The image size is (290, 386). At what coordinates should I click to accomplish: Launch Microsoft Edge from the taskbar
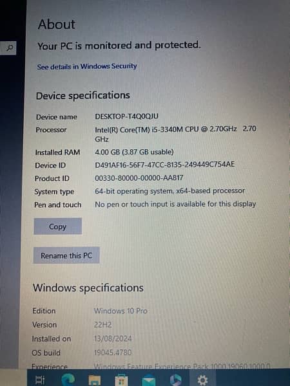68,380
